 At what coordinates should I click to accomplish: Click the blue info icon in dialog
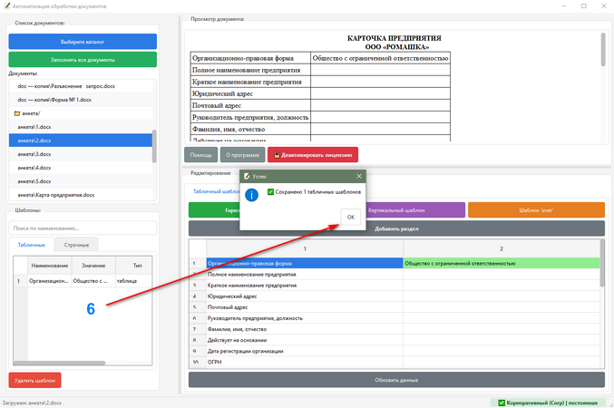[x=251, y=195]
